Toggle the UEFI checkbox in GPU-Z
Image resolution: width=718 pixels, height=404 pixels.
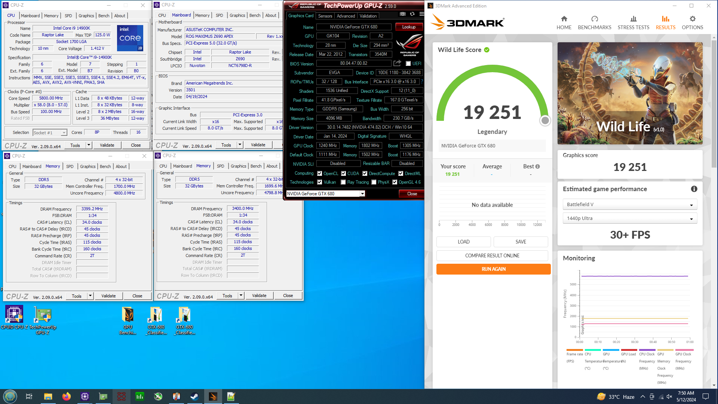tap(408, 64)
